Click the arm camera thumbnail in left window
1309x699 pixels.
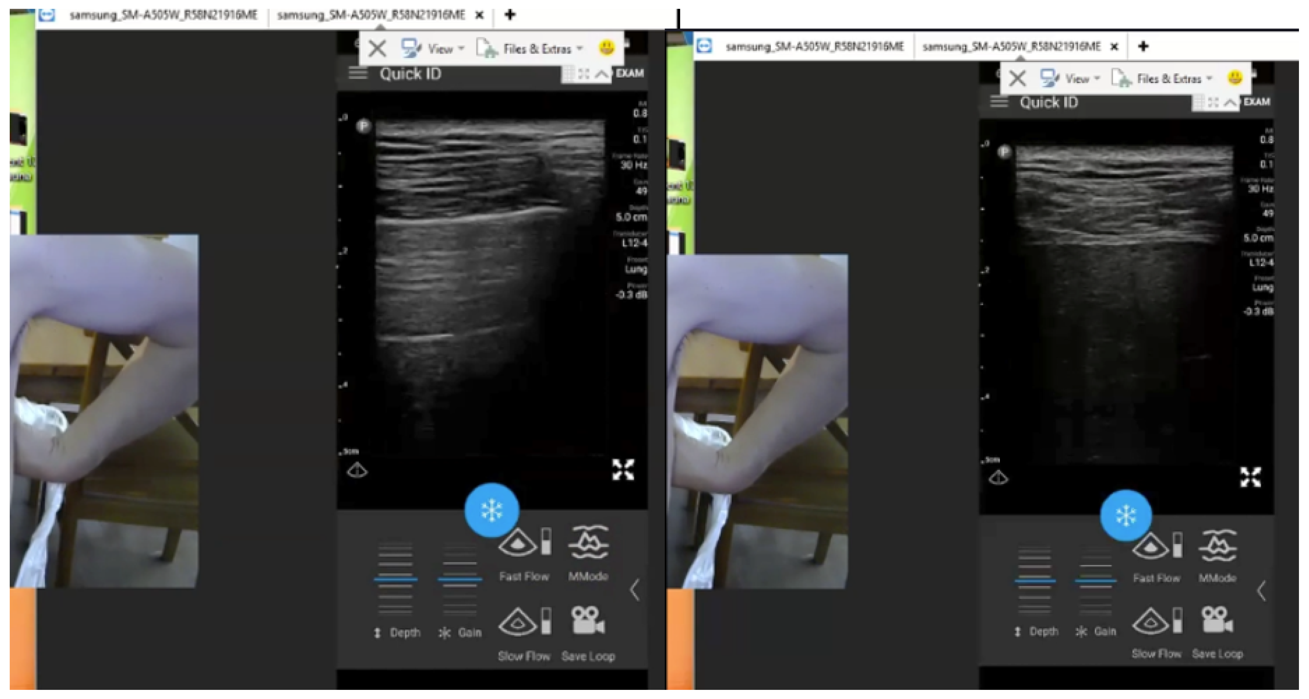(104, 411)
